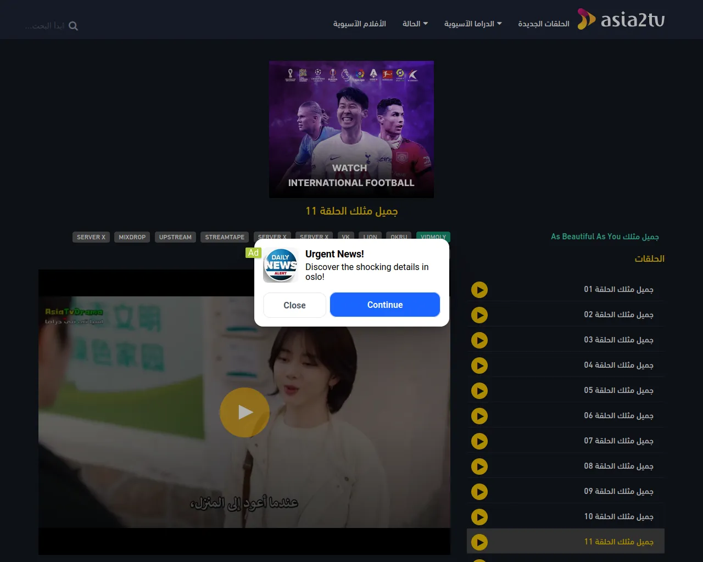Viewport: 703px width, 562px height.
Task: Expand the الدراما الآسيوية dropdown menu
Action: [x=473, y=24]
